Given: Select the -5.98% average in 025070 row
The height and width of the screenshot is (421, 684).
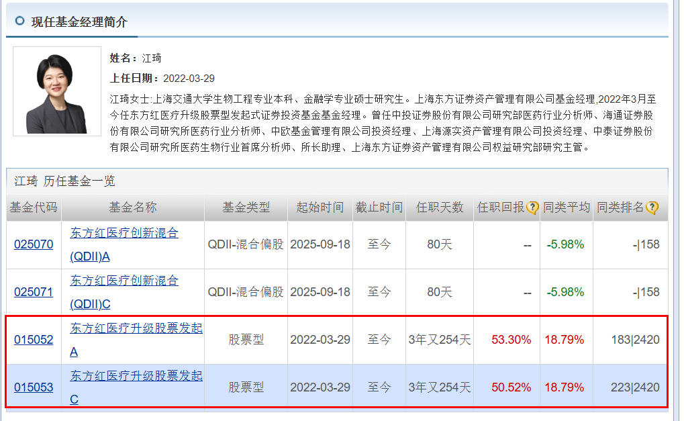Looking at the screenshot, I should point(565,245).
